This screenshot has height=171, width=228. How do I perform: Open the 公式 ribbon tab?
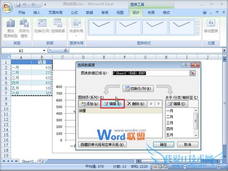point(74,13)
